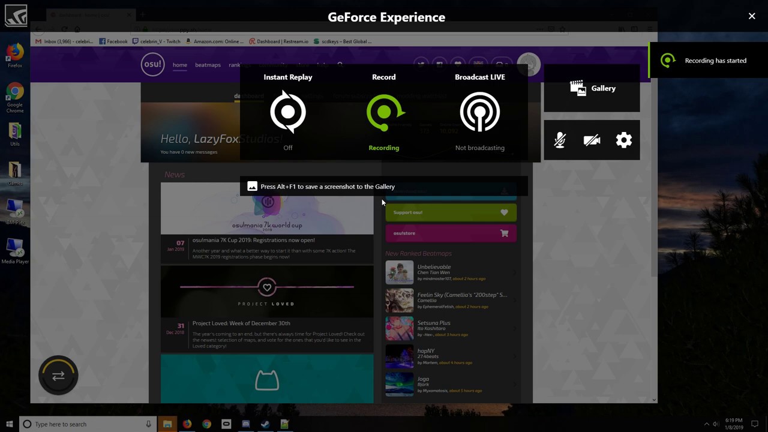Screen dimensions: 768x432
Task: Open the scdkeys bookmark
Action: point(343,41)
